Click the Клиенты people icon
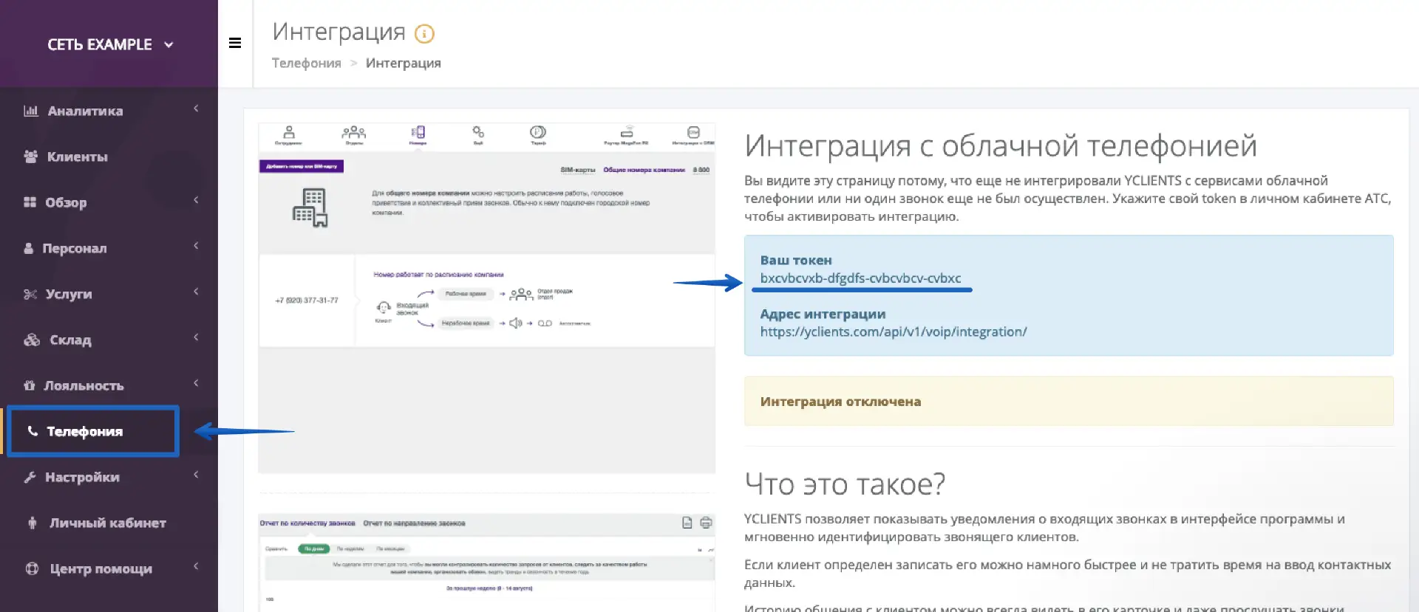The image size is (1419, 612). 30,157
